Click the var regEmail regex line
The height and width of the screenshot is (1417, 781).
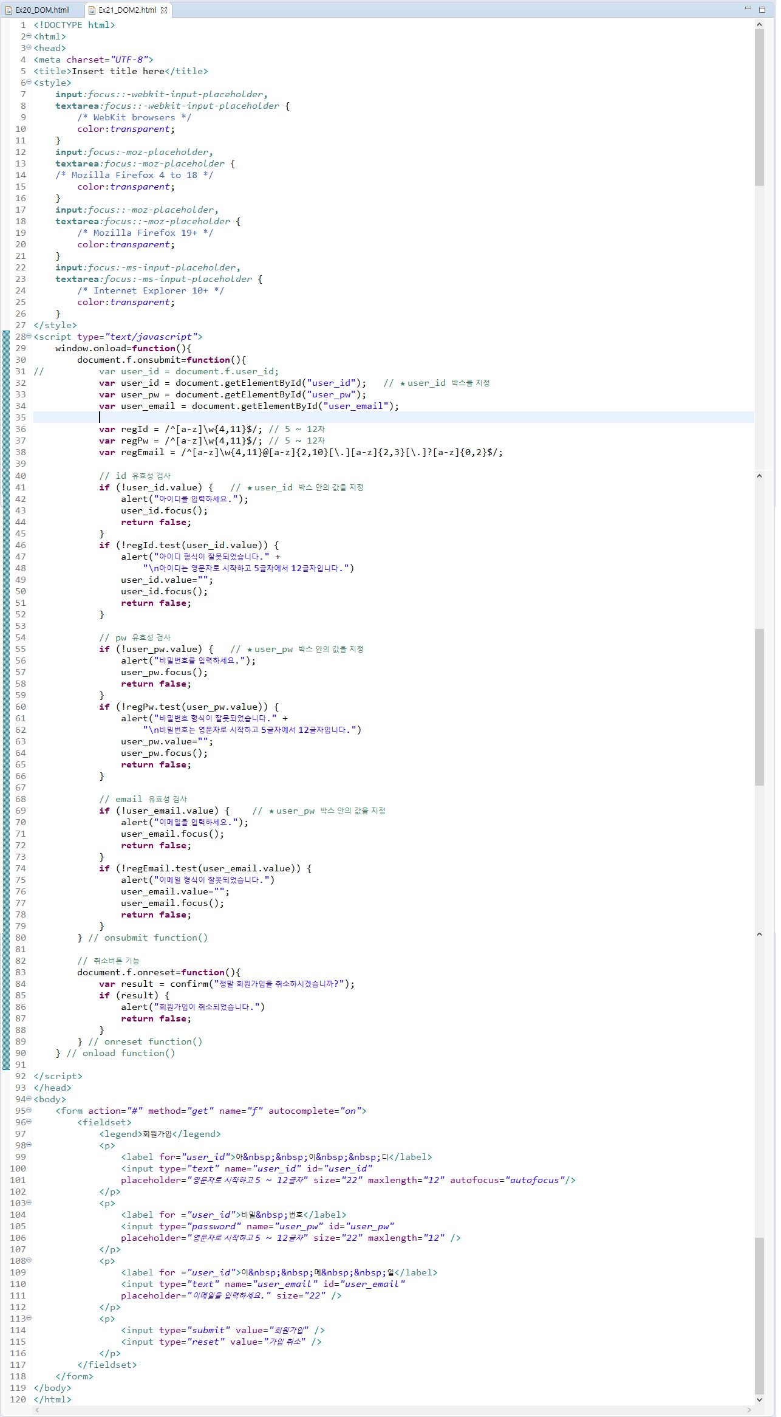(x=301, y=452)
